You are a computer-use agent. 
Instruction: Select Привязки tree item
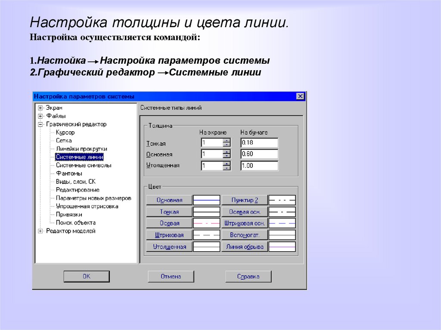pos(69,214)
